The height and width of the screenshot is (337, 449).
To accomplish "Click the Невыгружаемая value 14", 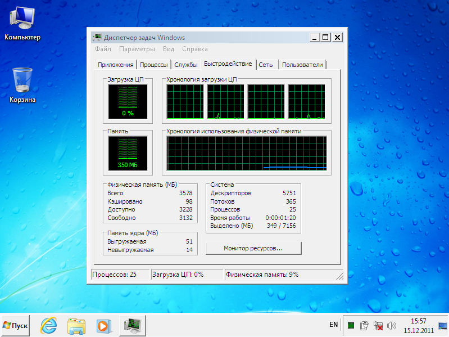I will click(x=189, y=250).
